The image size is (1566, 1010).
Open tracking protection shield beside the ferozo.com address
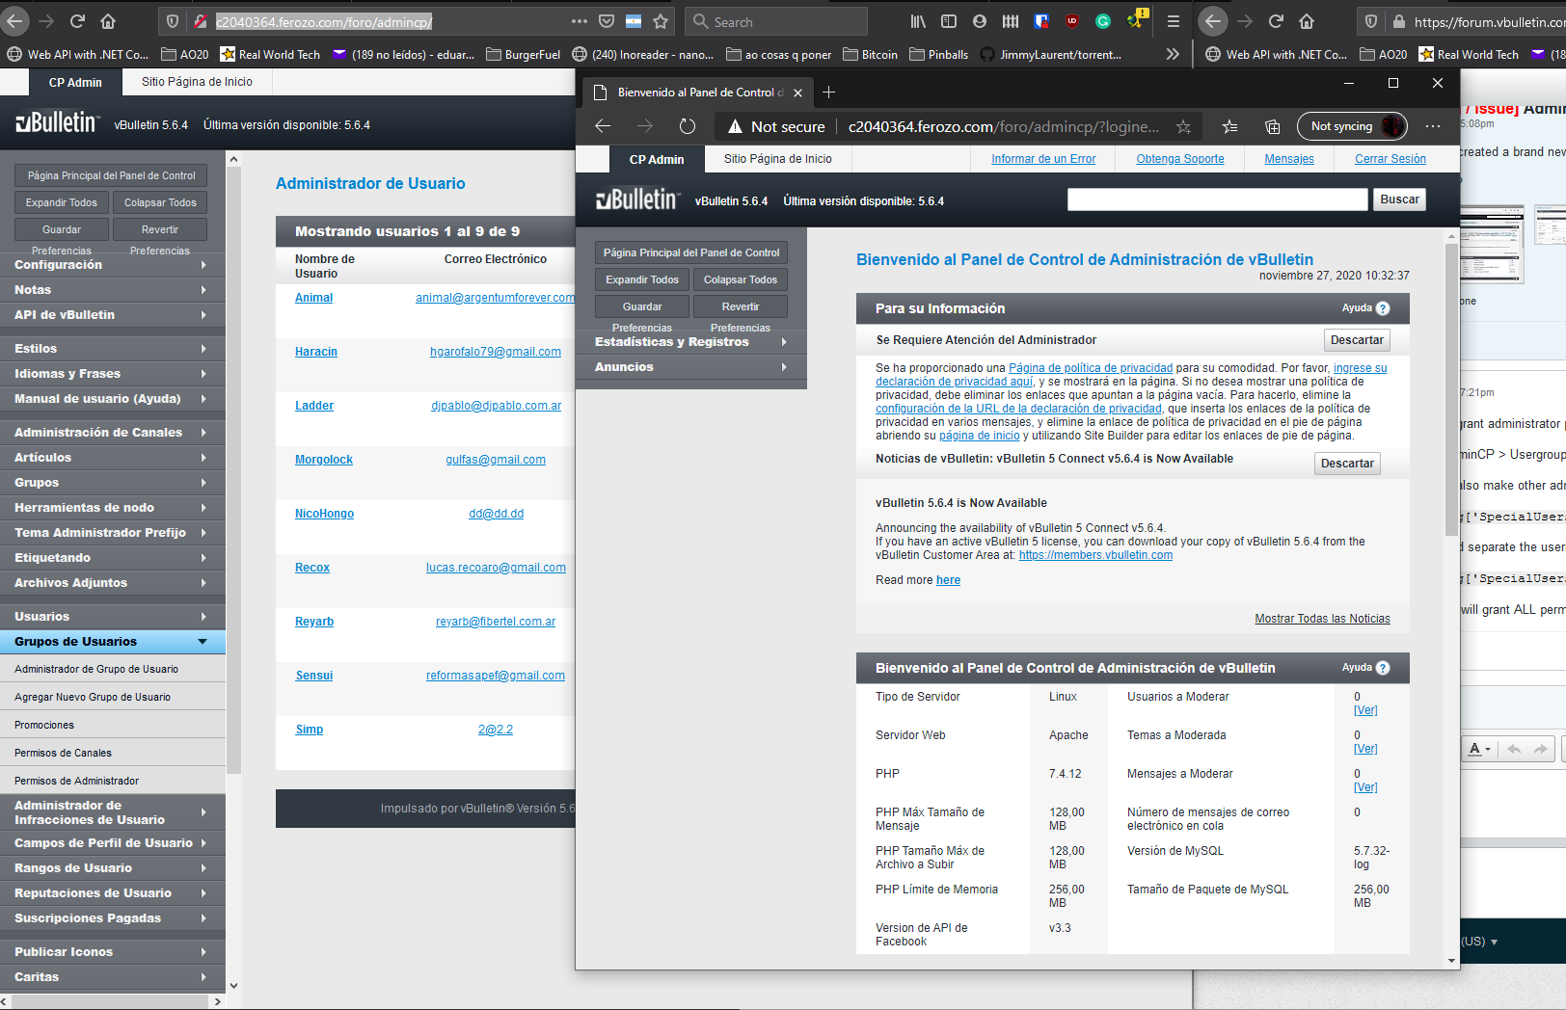coord(173,21)
